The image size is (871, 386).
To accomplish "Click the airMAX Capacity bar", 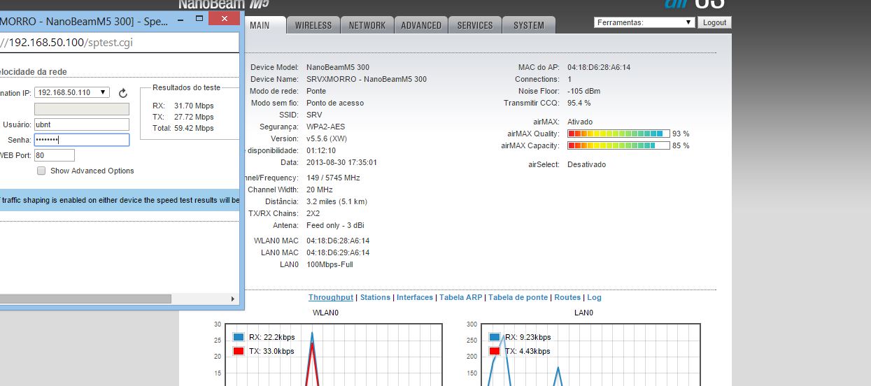I will [618, 145].
